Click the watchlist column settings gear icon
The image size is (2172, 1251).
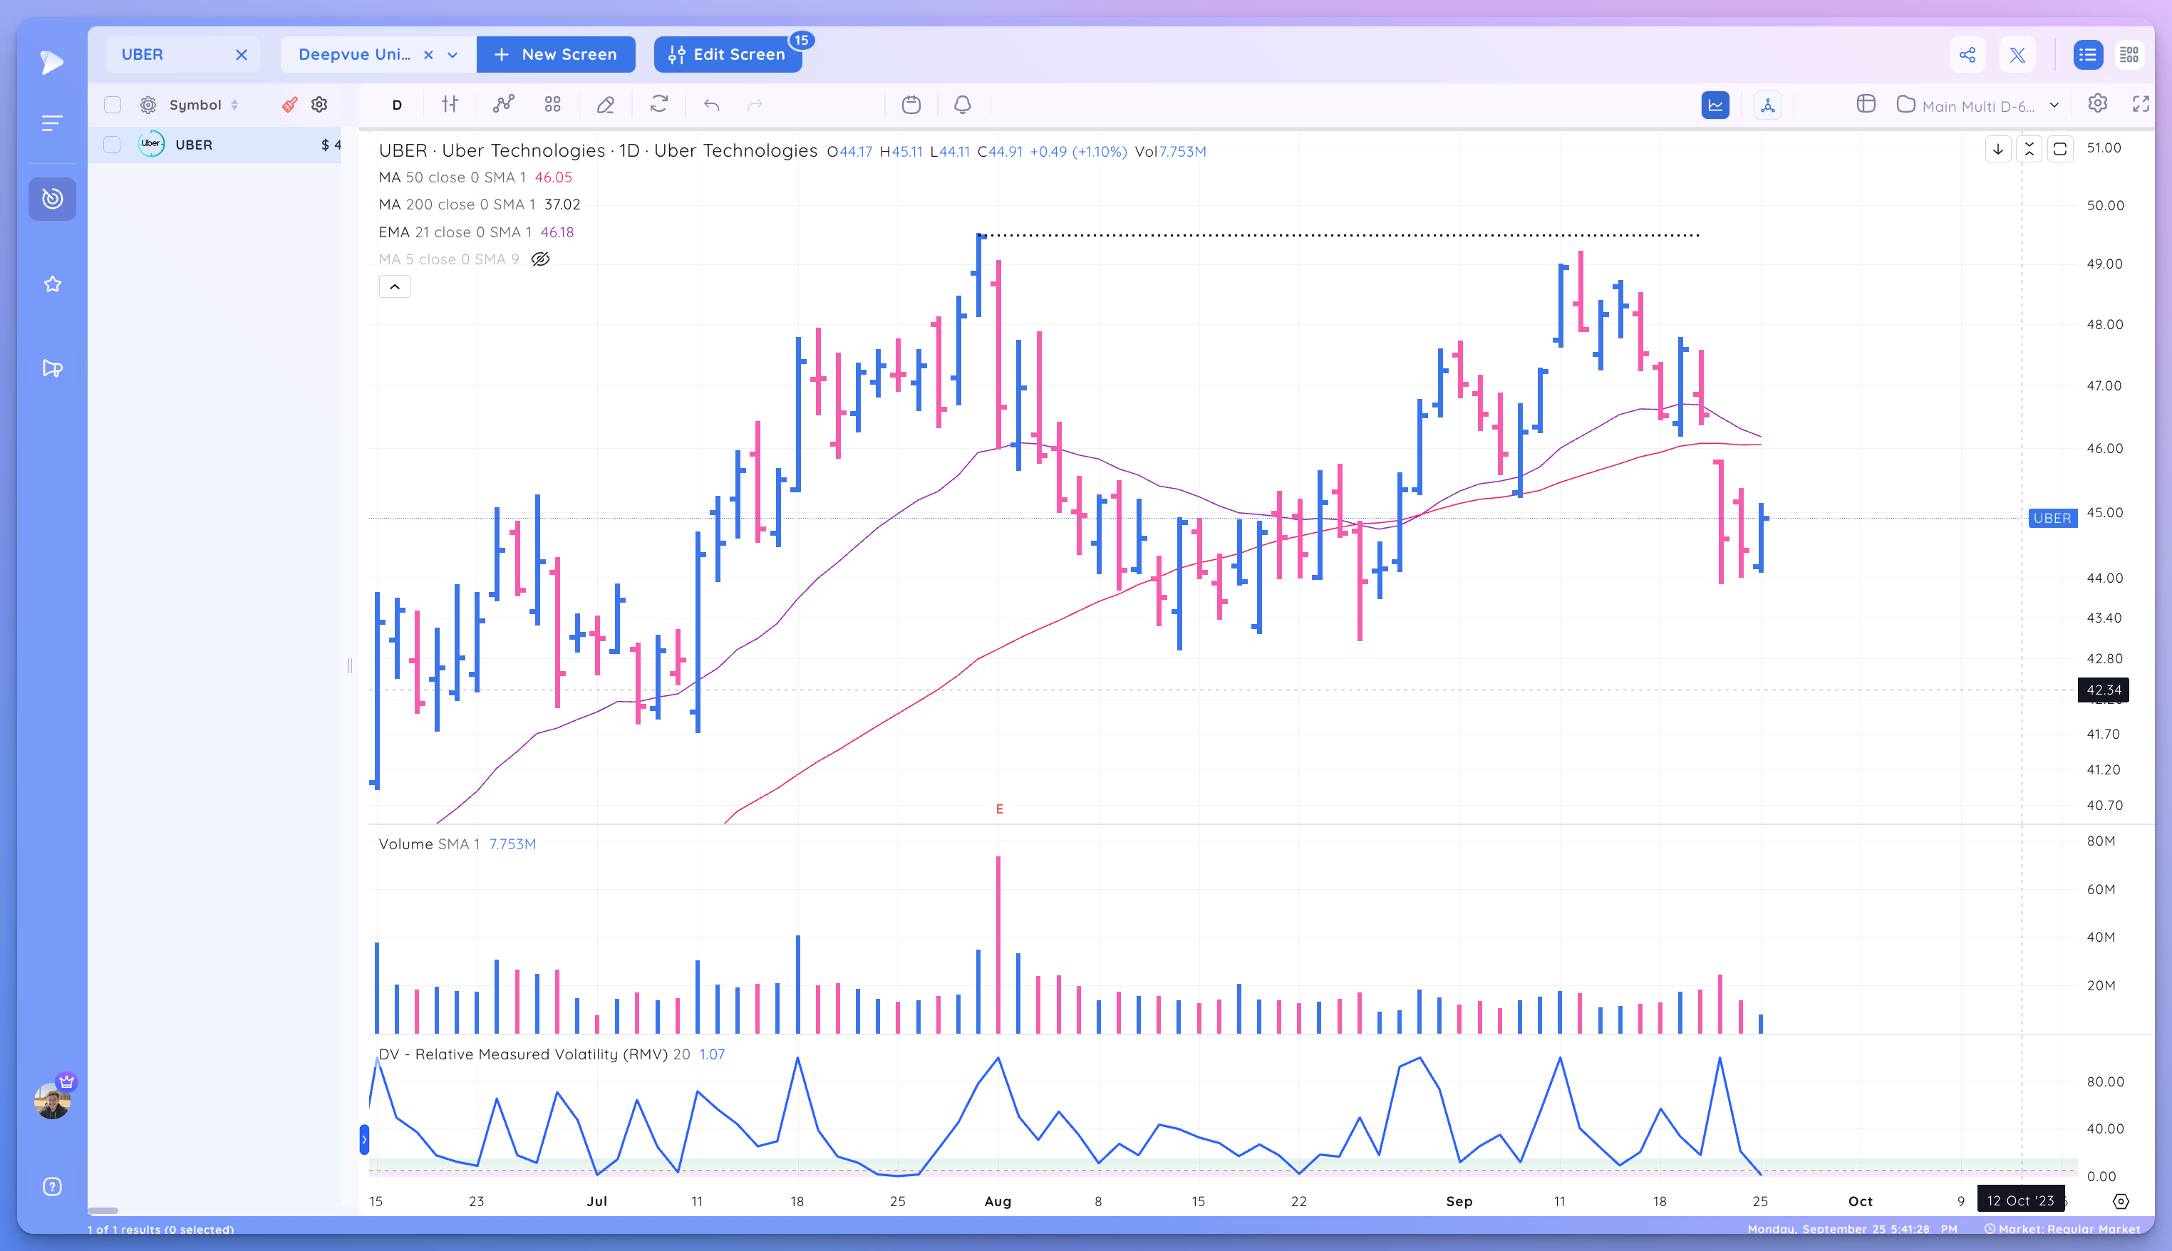(x=320, y=104)
